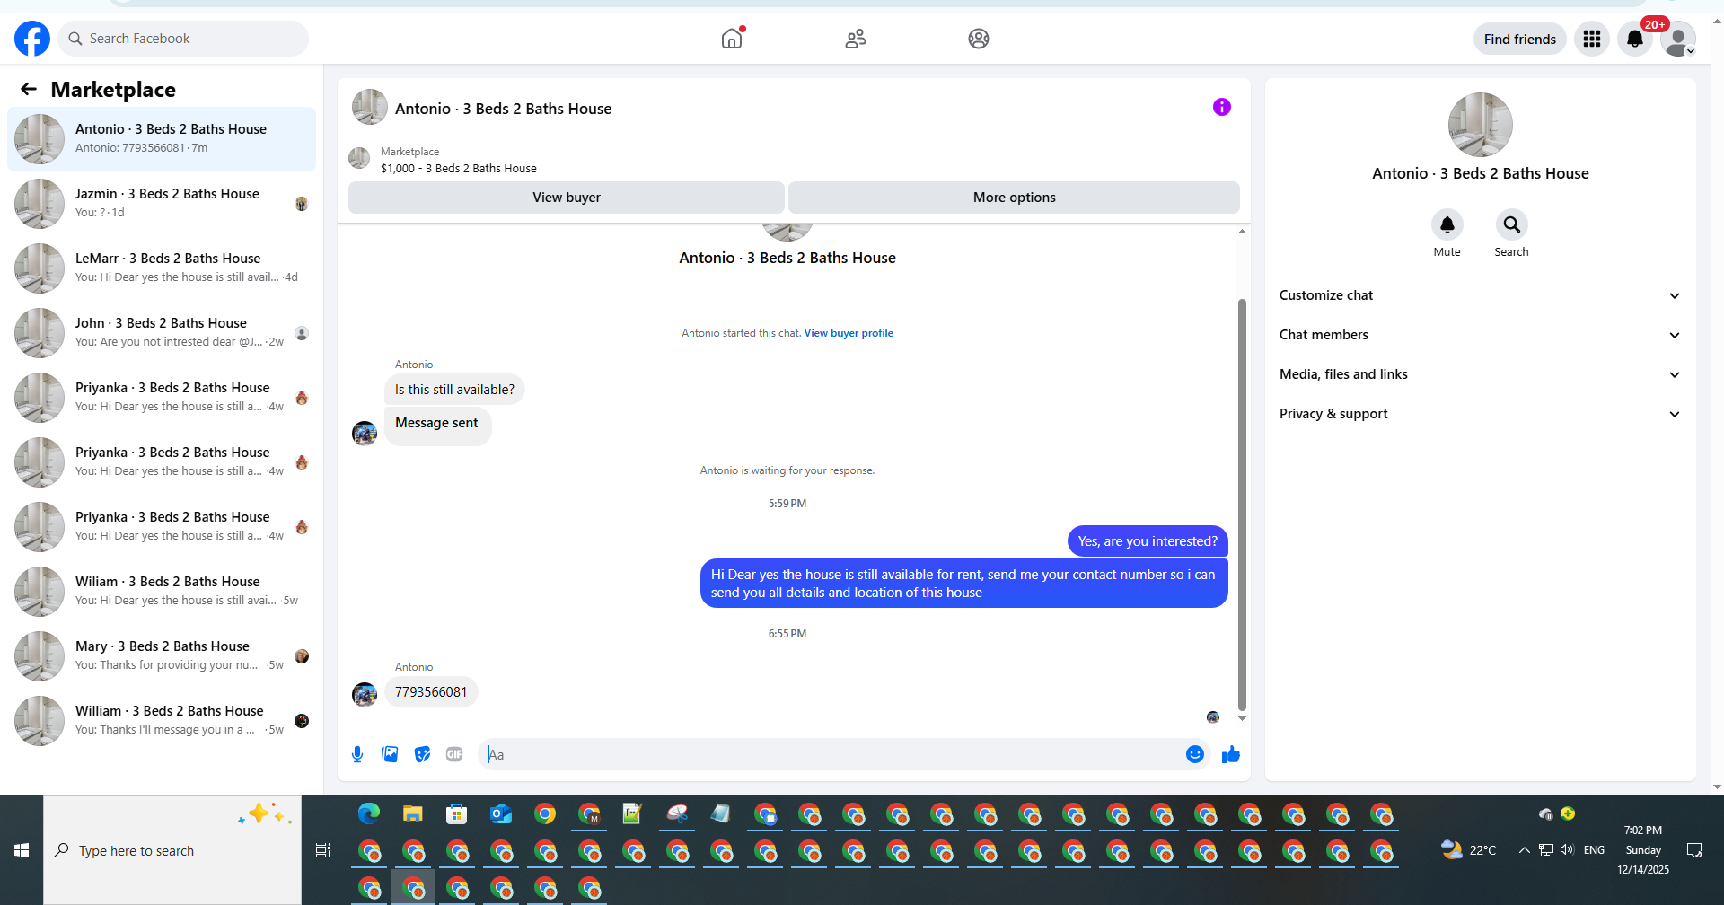Open the Home feed icon
This screenshot has width=1724, height=905.
[733, 39]
